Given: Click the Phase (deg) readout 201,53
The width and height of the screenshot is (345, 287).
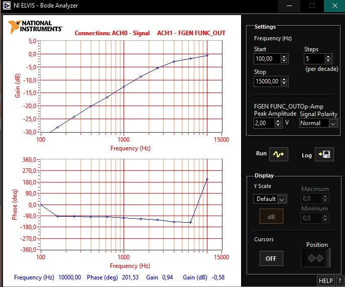Looking at the screenshot, I should click(x=130, y=277).
